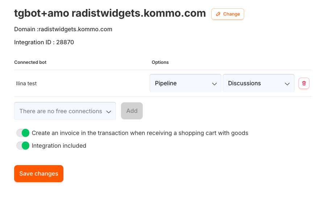This screenshot has height=213, width=317.
Task: Click the grey Add button
Action: (x=132, y=111)
